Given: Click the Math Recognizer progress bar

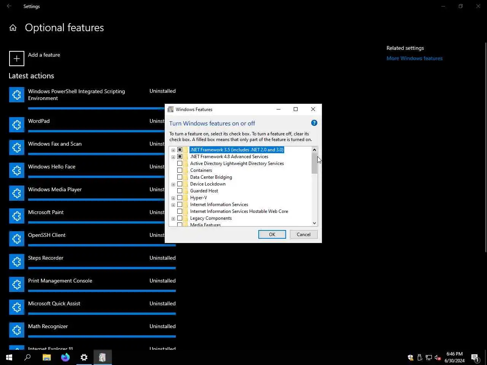Looking at the screenshot, I should tap(102, 336).
